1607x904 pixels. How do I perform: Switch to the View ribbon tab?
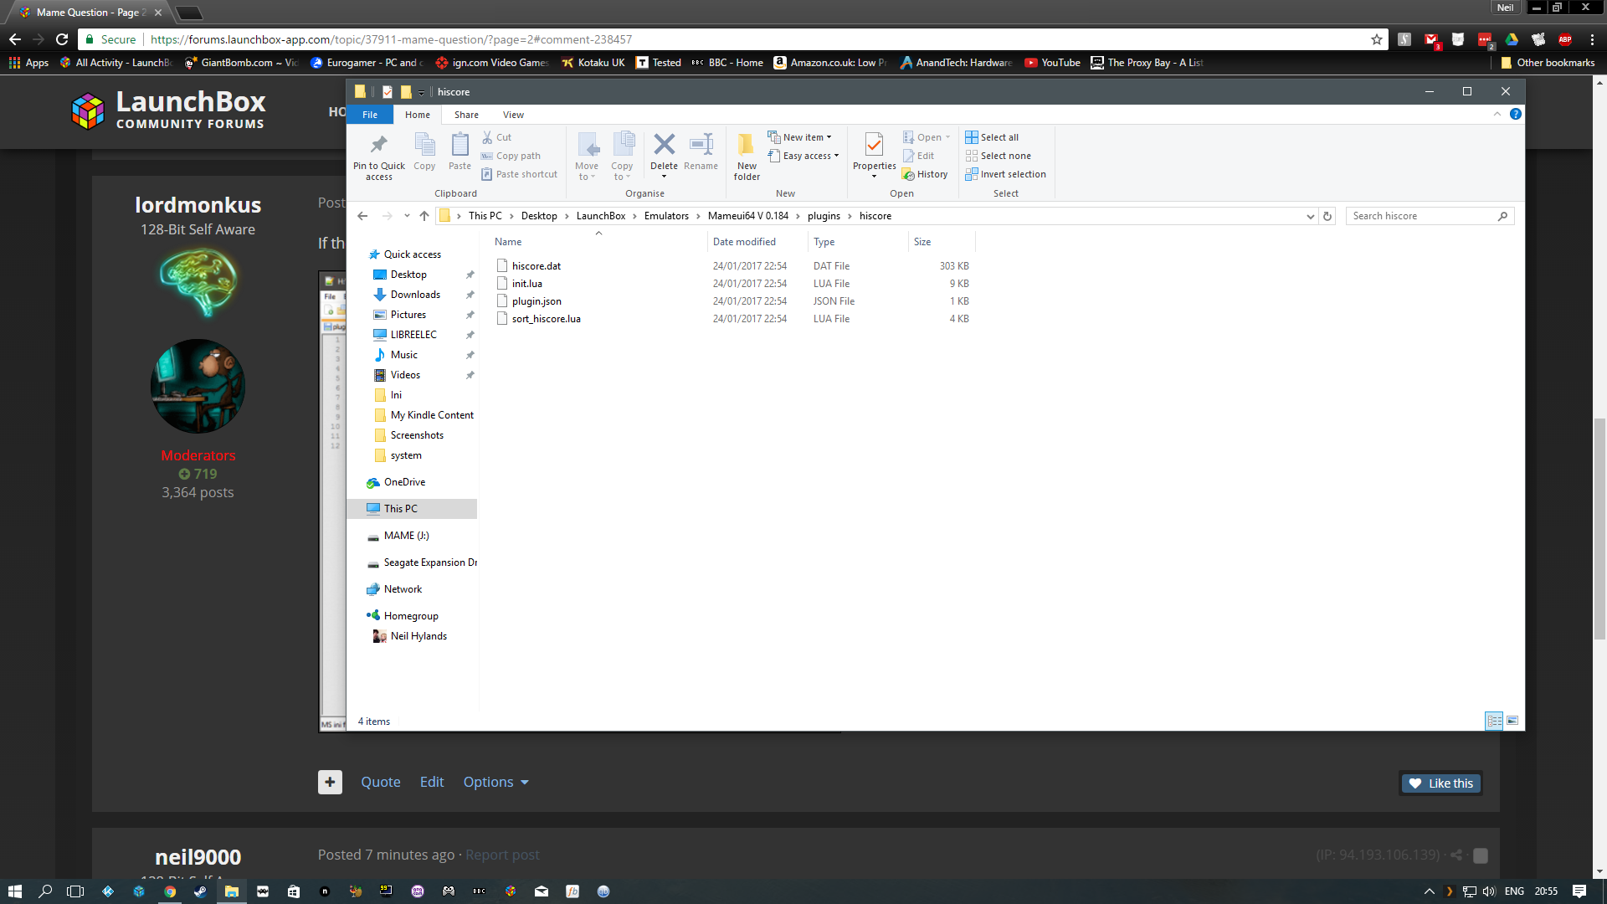click(x=513, y=115)
